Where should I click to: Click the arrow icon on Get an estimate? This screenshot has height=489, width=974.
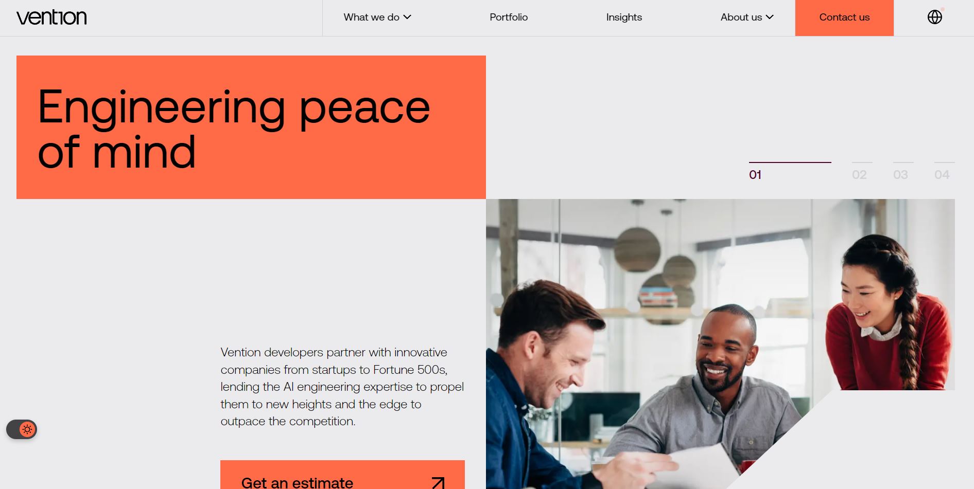coord(438,483)
